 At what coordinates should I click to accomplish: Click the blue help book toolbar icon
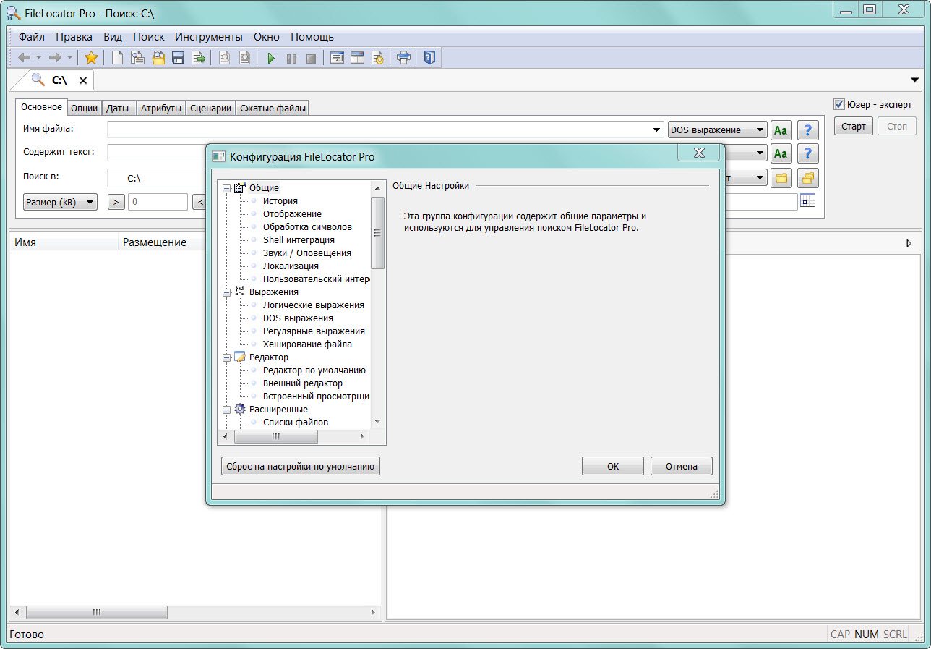430,58
